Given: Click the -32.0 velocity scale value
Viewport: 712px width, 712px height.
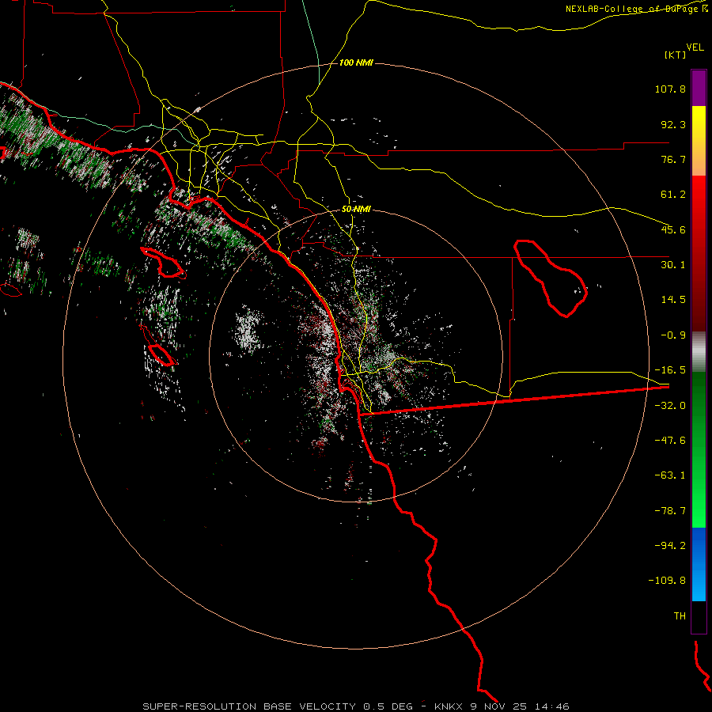Looking at the screenshot, I should pos(670,406).
